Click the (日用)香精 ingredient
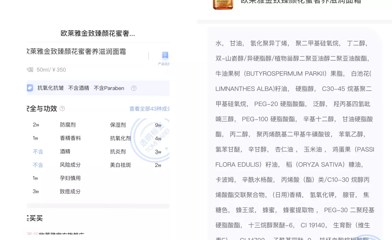The width and height of the screenshot is (392, 240). click(287, 195)
